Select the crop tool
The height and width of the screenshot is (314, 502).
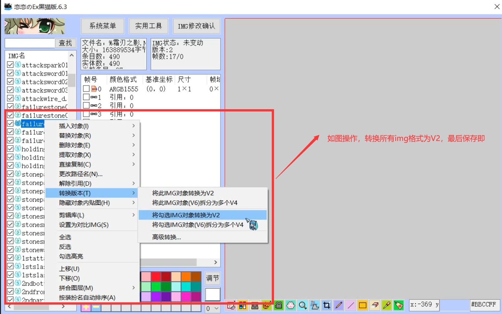point(327,305)
